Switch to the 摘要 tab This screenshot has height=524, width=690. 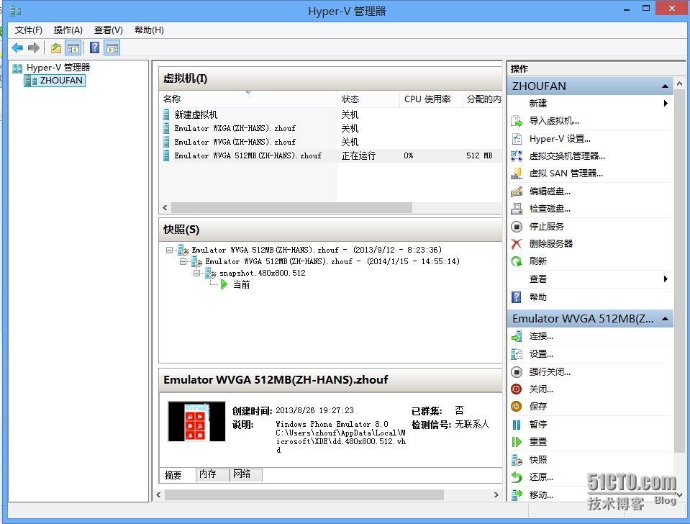tap(177, 474)
